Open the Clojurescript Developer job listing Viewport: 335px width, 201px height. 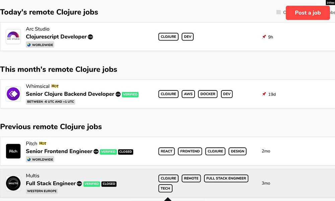pyautogui.click(x=56, y=37)
